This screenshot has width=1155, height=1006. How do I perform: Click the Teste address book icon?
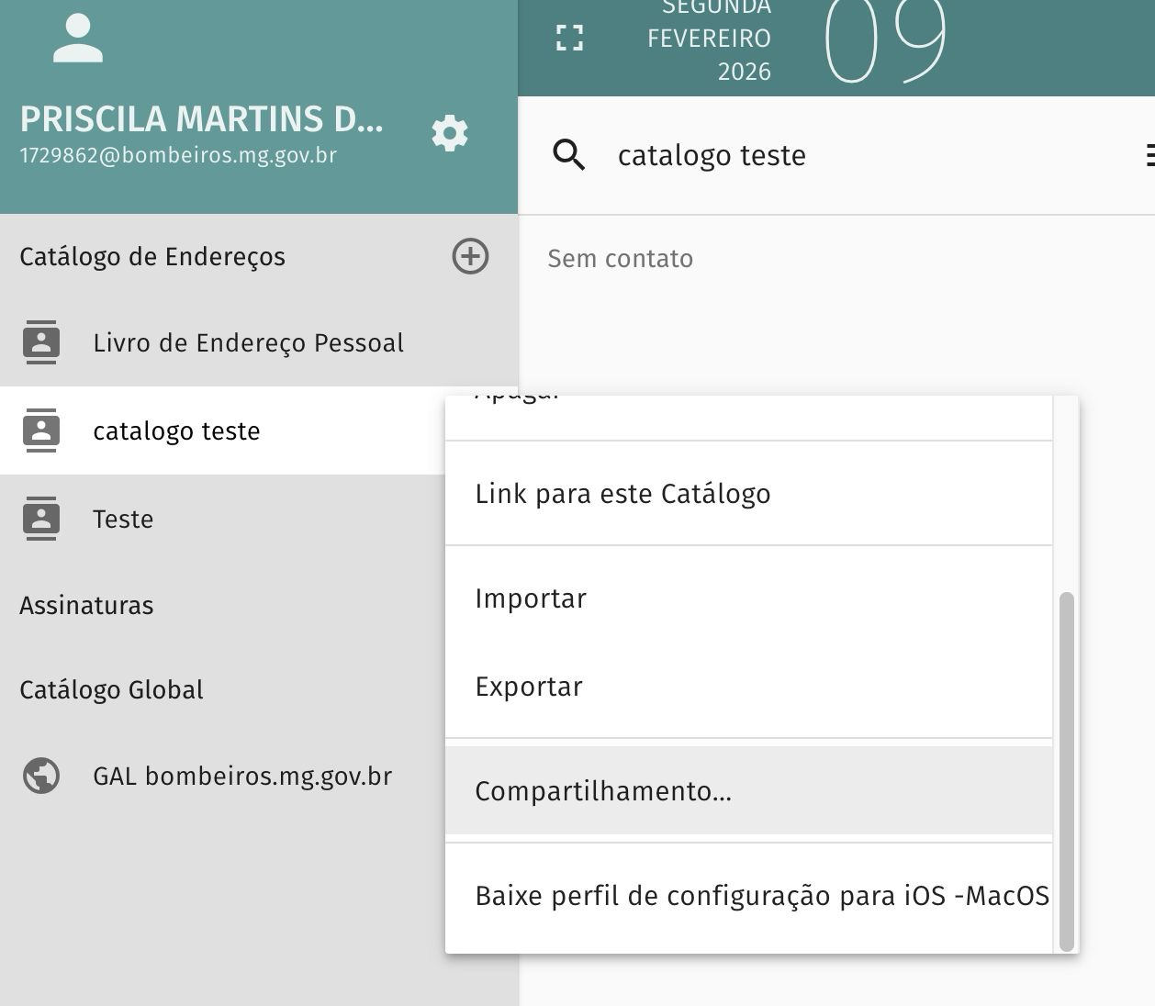click(40, 519)
